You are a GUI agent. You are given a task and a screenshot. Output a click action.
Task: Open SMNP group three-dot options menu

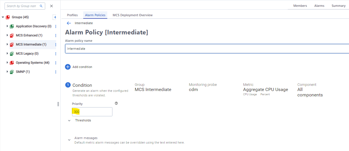point(56,72)
